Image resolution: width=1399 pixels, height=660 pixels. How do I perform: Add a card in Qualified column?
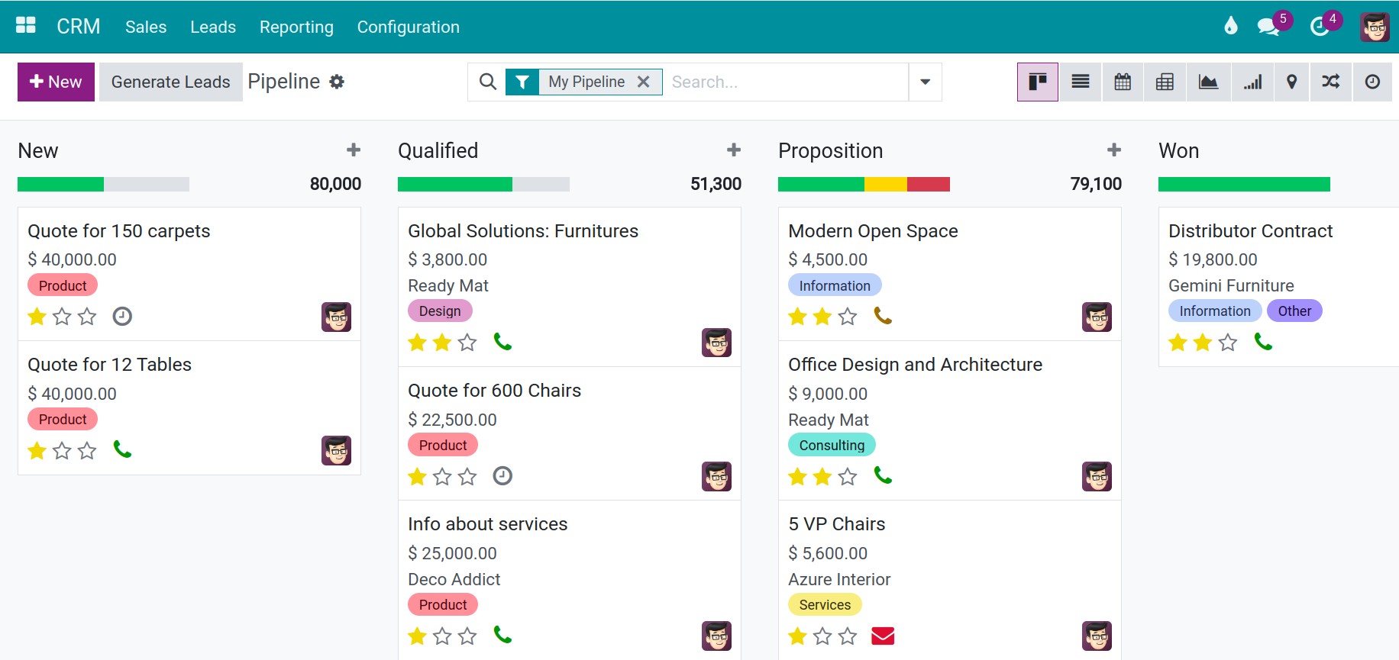coord(734,150)
